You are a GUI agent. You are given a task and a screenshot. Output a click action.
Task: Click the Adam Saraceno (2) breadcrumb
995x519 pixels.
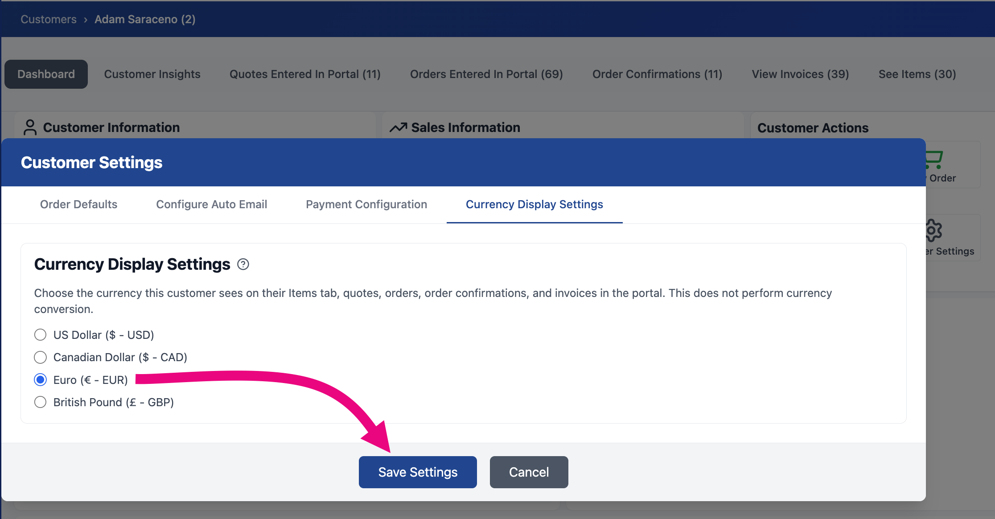click(145, 19)
